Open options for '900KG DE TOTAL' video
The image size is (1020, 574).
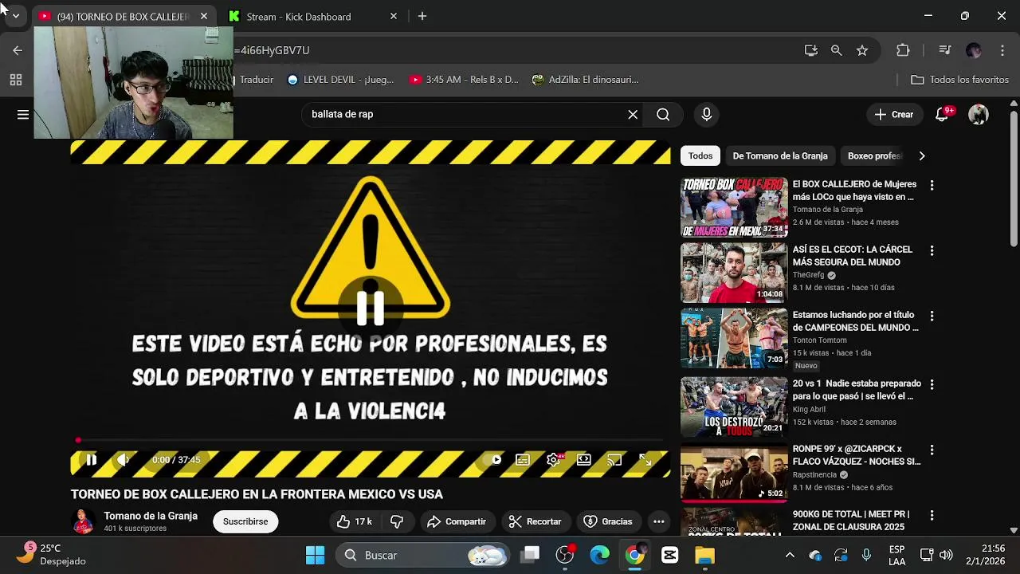932,515
